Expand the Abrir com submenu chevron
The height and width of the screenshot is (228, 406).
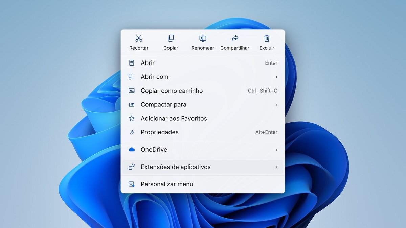[x=276, y=77]
